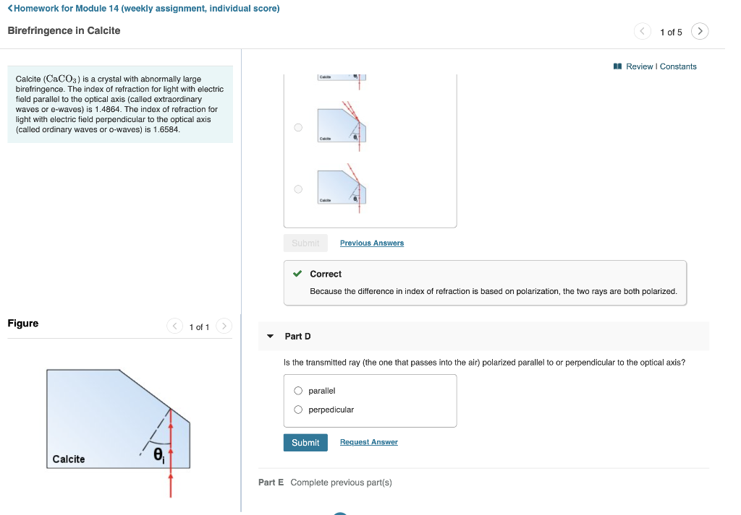Collapse the Part D section triangle
741x515 pixels.
[271, 337]
